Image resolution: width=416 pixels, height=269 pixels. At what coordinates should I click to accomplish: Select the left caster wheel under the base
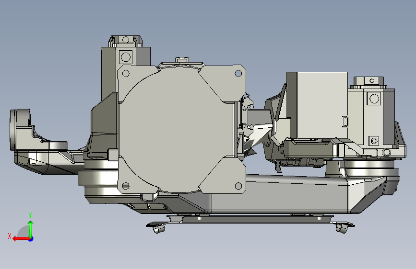coord(158,228)
